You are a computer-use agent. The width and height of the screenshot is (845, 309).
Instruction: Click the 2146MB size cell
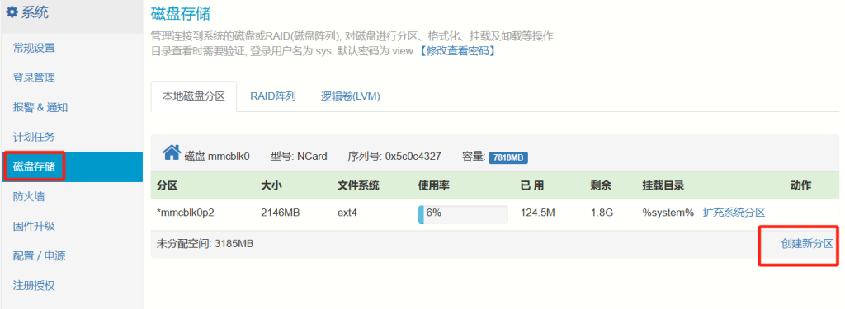tap(281, 213)
